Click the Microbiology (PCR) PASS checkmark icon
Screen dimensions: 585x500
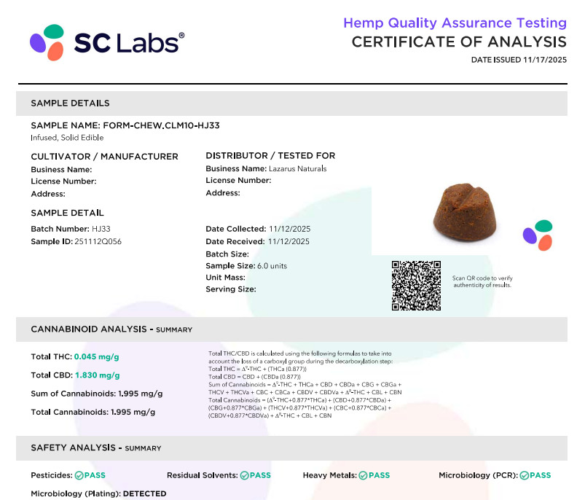pyautogui.click(x=525, y=475)
